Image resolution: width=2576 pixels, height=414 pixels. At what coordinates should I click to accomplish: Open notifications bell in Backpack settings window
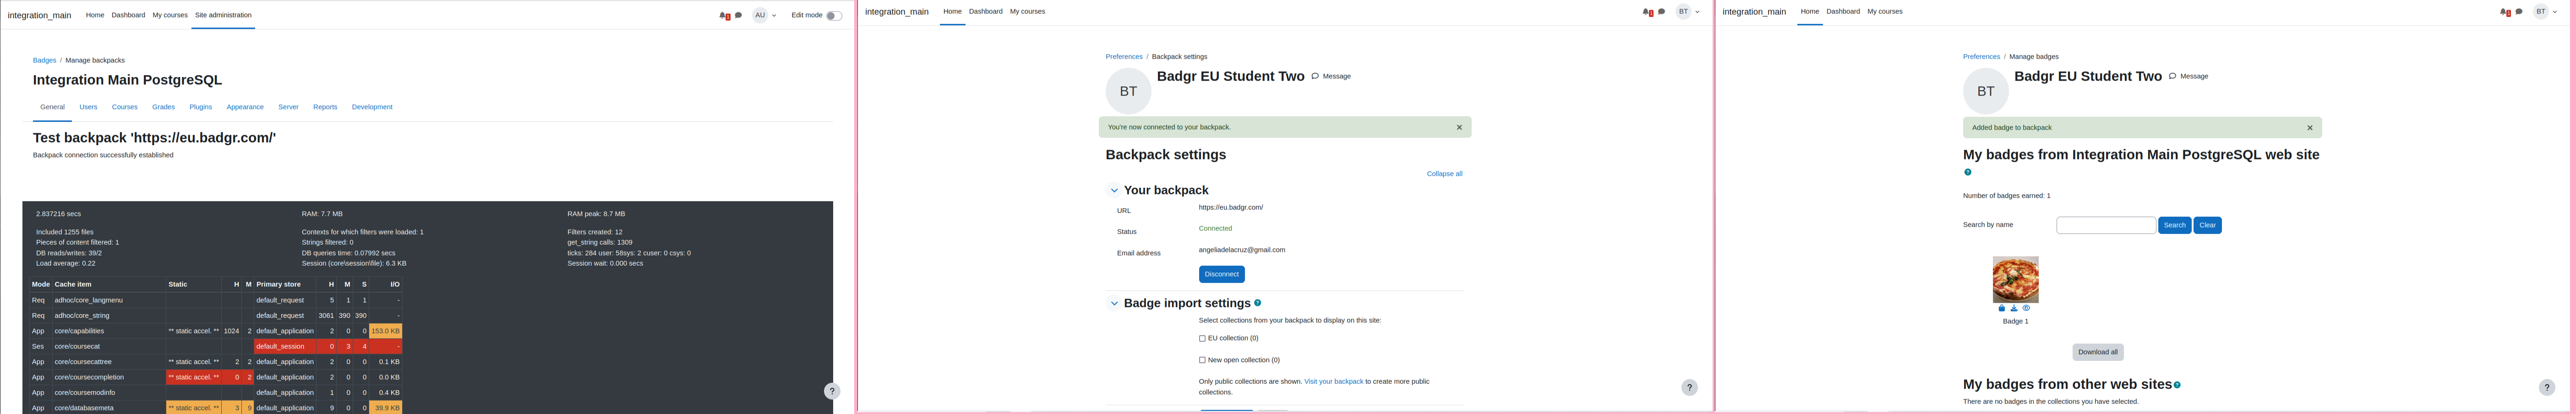pos(1647,12)
